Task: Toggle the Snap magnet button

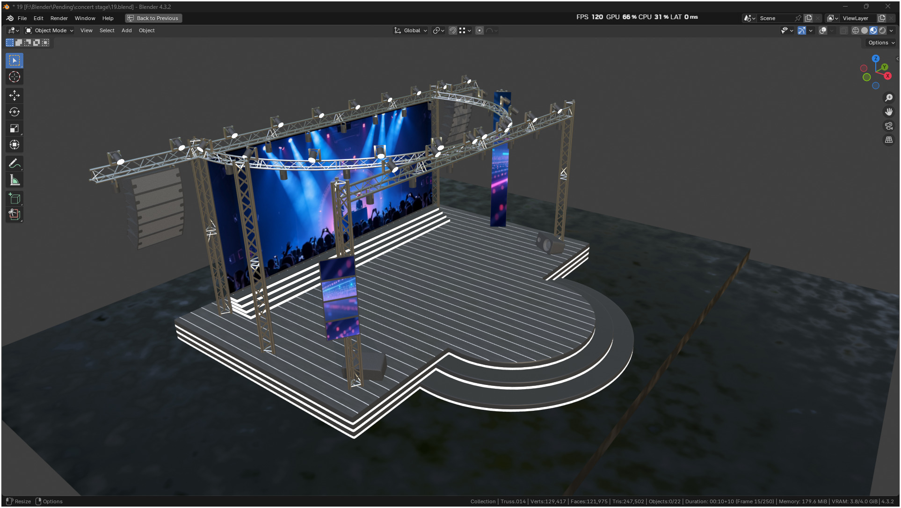Action: pyautogui.click(x=452, y=30)
